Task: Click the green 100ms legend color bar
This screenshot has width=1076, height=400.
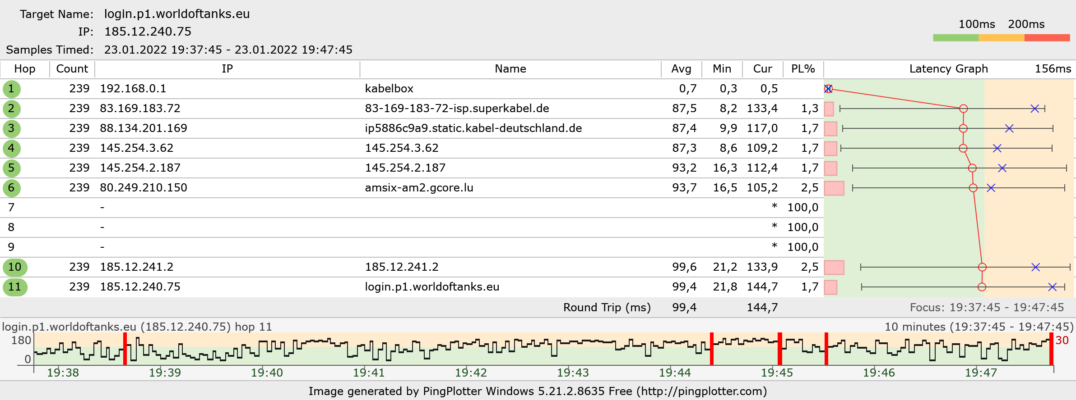Action: [955, 38]
